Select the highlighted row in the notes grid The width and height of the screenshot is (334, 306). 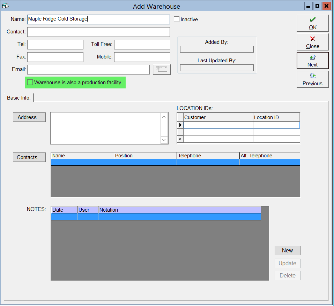tap(156, 217)
